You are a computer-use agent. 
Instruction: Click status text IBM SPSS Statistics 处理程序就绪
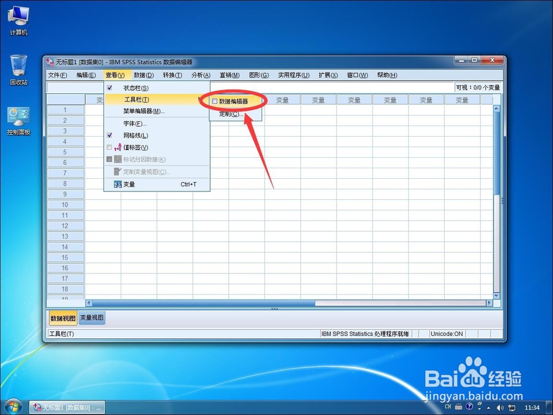pos(365,334)
